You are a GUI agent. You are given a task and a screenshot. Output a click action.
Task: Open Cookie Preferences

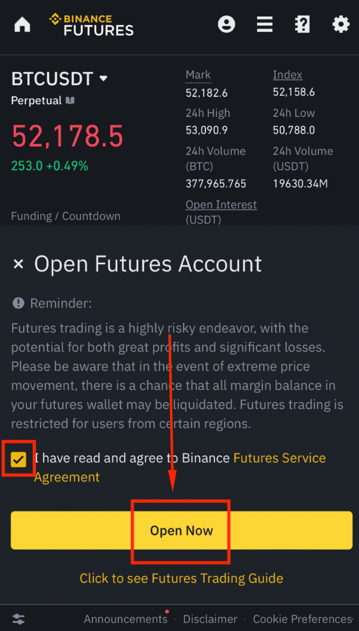303,619
